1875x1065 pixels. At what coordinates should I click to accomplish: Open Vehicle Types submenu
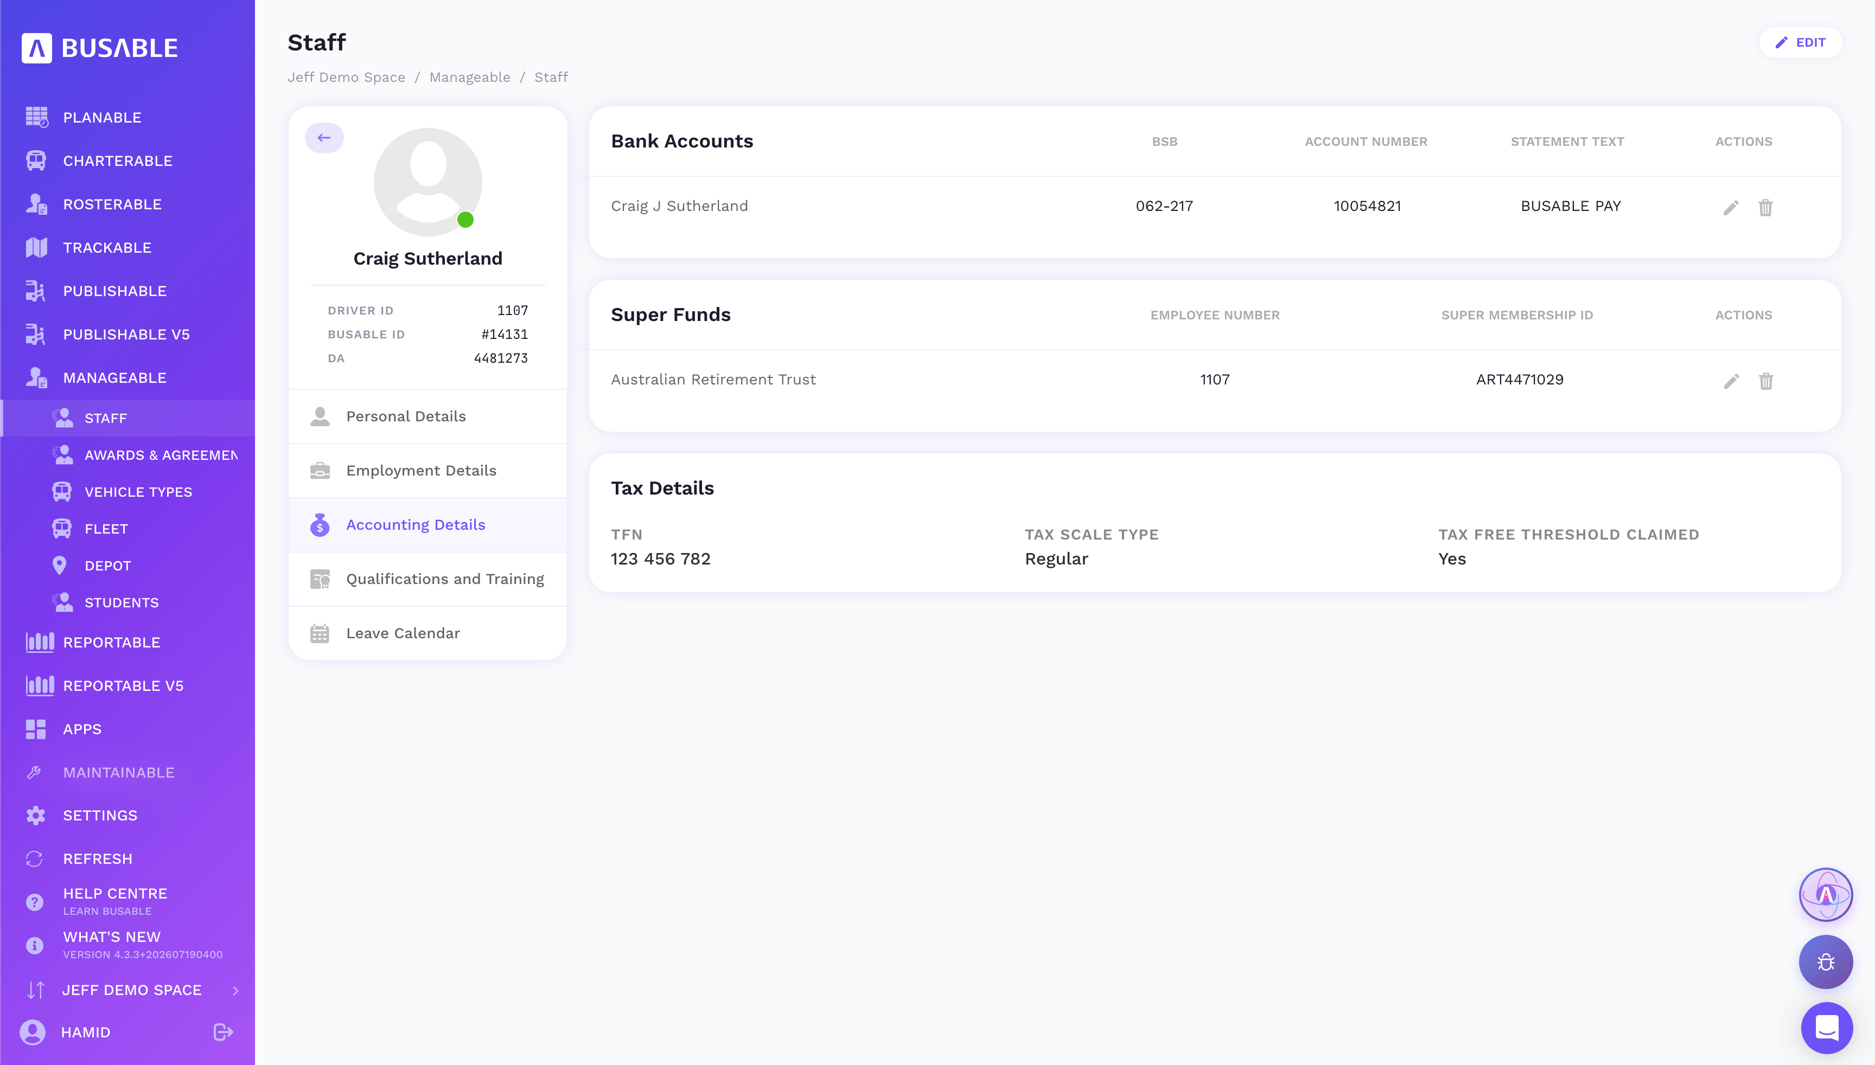point(127,491)
